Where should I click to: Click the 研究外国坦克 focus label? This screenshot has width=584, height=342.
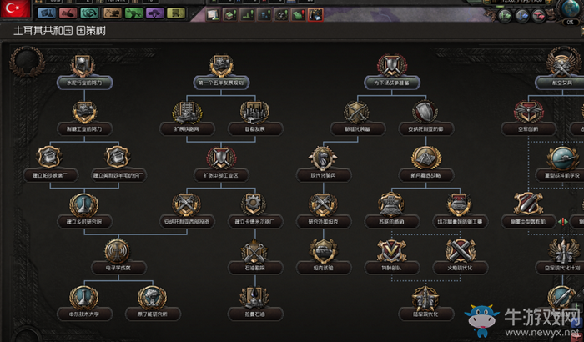click(324, 222)
